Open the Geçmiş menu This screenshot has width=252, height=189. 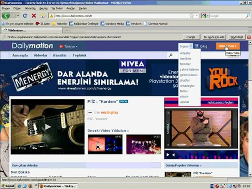[x=43, y=8]
